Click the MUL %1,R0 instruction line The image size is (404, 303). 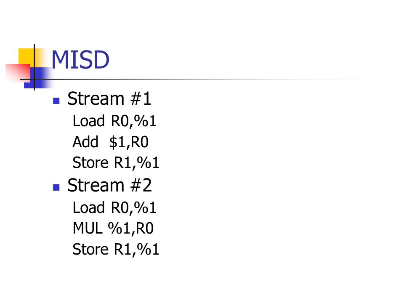coord(113,228)
